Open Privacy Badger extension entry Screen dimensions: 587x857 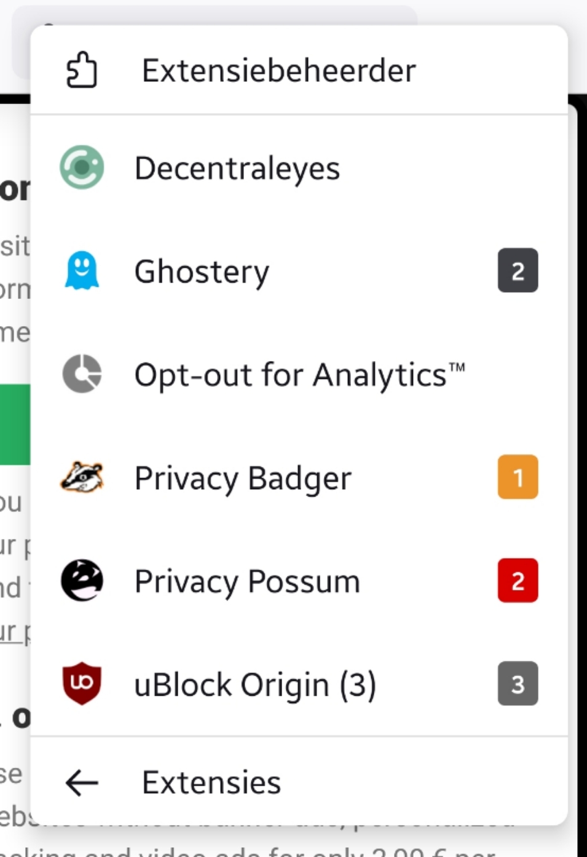tap(299, 477)
